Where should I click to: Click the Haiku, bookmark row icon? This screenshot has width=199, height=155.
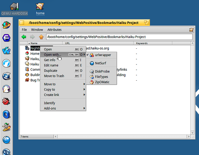coord(27,59)
